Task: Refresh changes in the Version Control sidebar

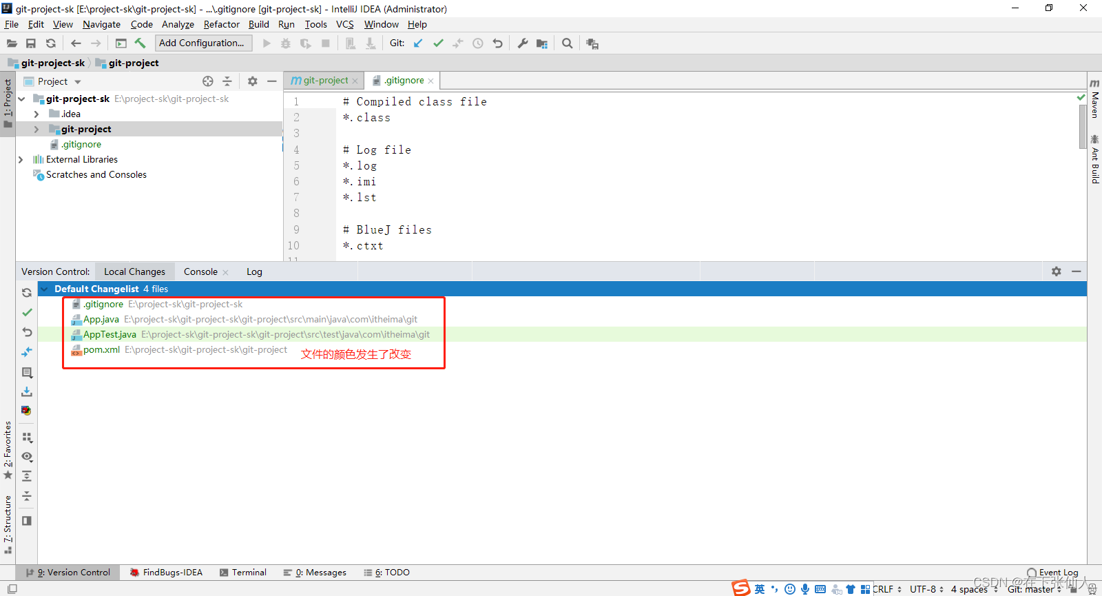Action: 27,293
